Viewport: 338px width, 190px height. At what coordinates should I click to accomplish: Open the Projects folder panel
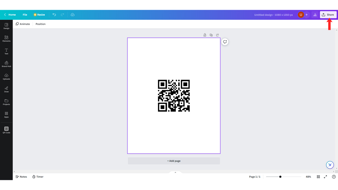(x=6, y=102)
